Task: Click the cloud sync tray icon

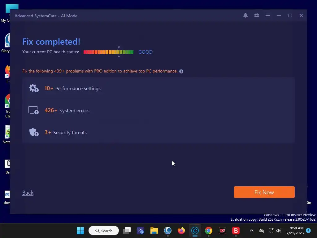Action: click(262, 231)
